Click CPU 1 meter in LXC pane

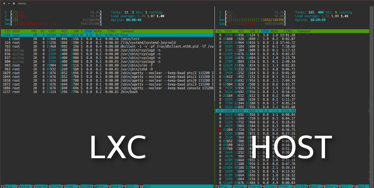click(x=53, y=13)
